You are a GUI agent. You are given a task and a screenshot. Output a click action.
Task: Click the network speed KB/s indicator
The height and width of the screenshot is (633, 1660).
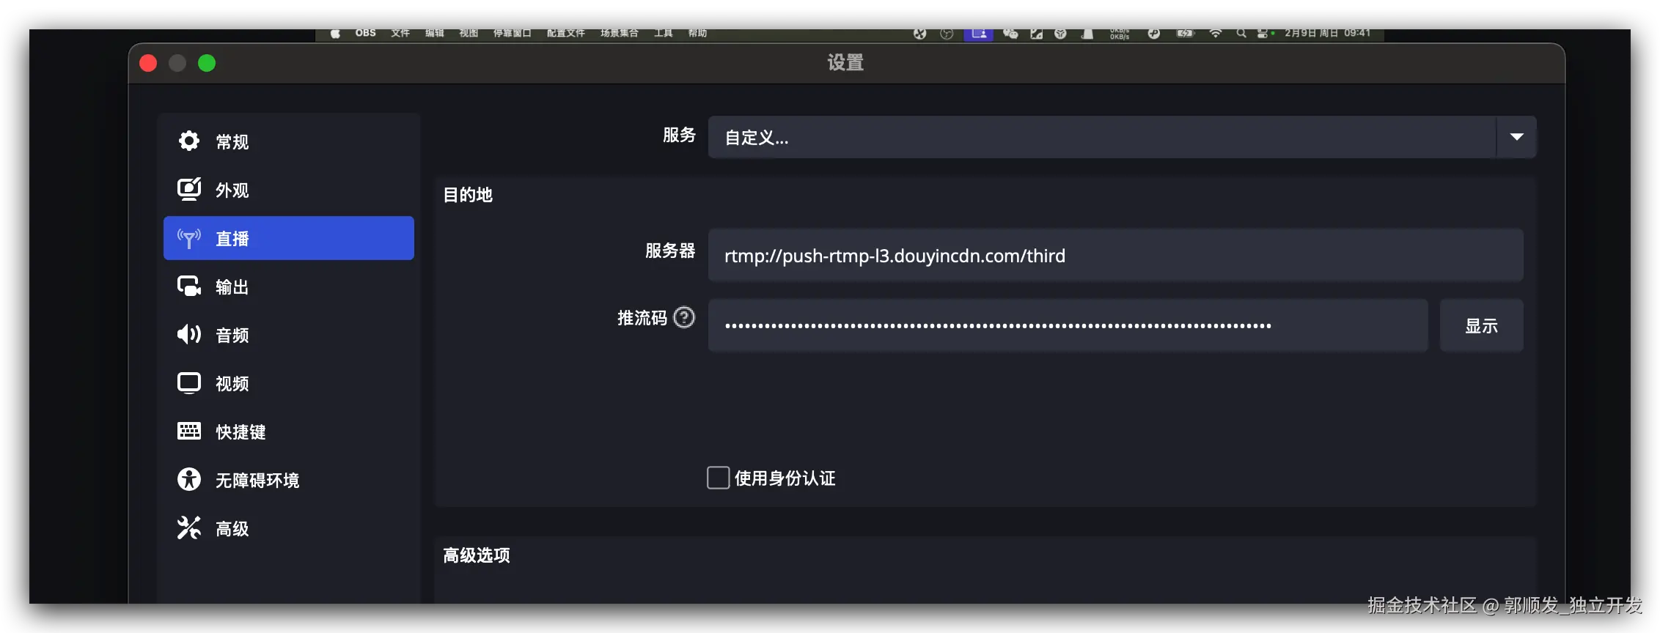tap(1120, 34)
